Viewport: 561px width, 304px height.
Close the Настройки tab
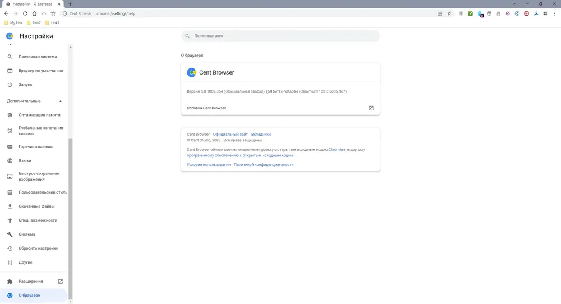point(59,4)
